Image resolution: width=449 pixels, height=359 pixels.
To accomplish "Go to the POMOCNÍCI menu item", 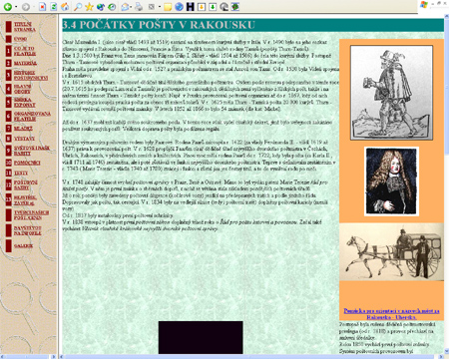I will (x=27, y=163).
